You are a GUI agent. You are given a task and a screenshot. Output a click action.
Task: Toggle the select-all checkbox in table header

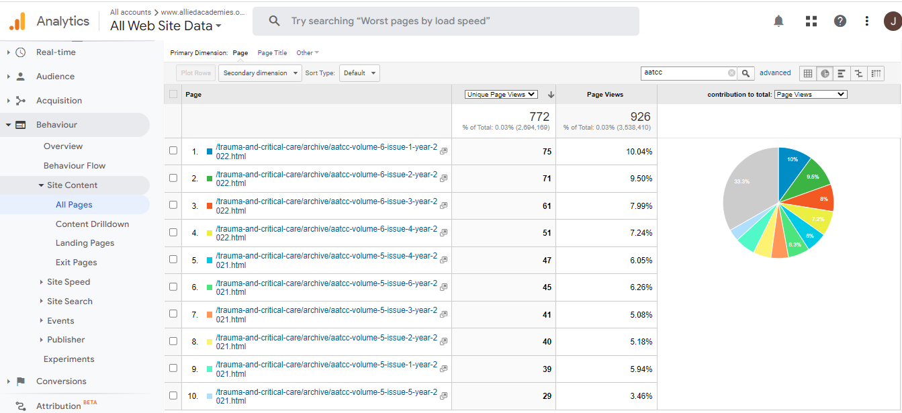[173, 95]
